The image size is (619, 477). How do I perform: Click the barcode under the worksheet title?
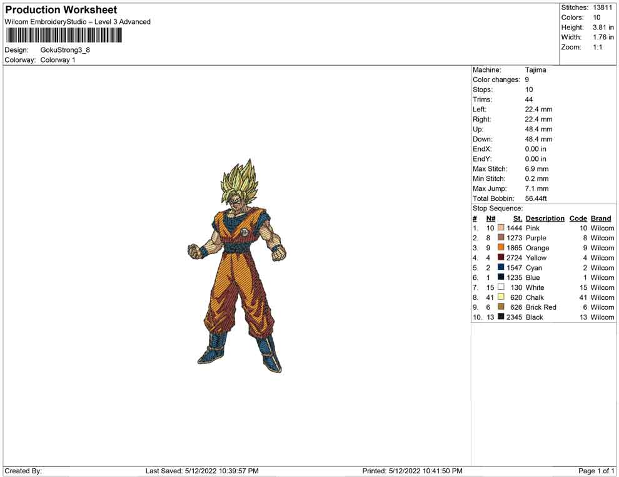(x=64, y=36)
